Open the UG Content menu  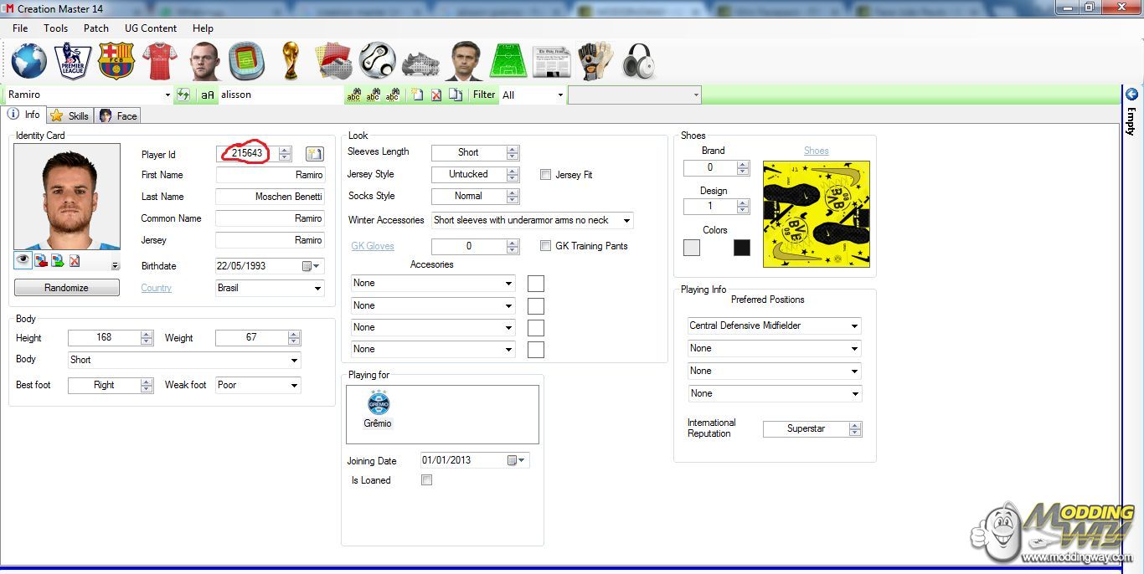[151, 28]
